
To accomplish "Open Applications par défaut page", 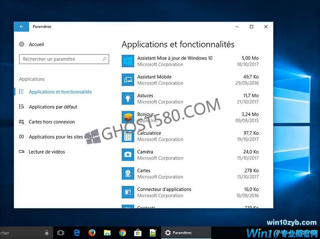I will coord(53,107).
